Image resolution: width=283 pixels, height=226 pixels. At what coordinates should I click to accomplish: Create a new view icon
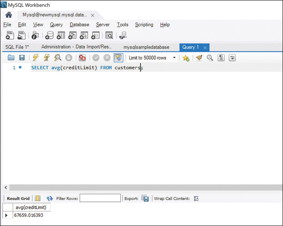73,35
